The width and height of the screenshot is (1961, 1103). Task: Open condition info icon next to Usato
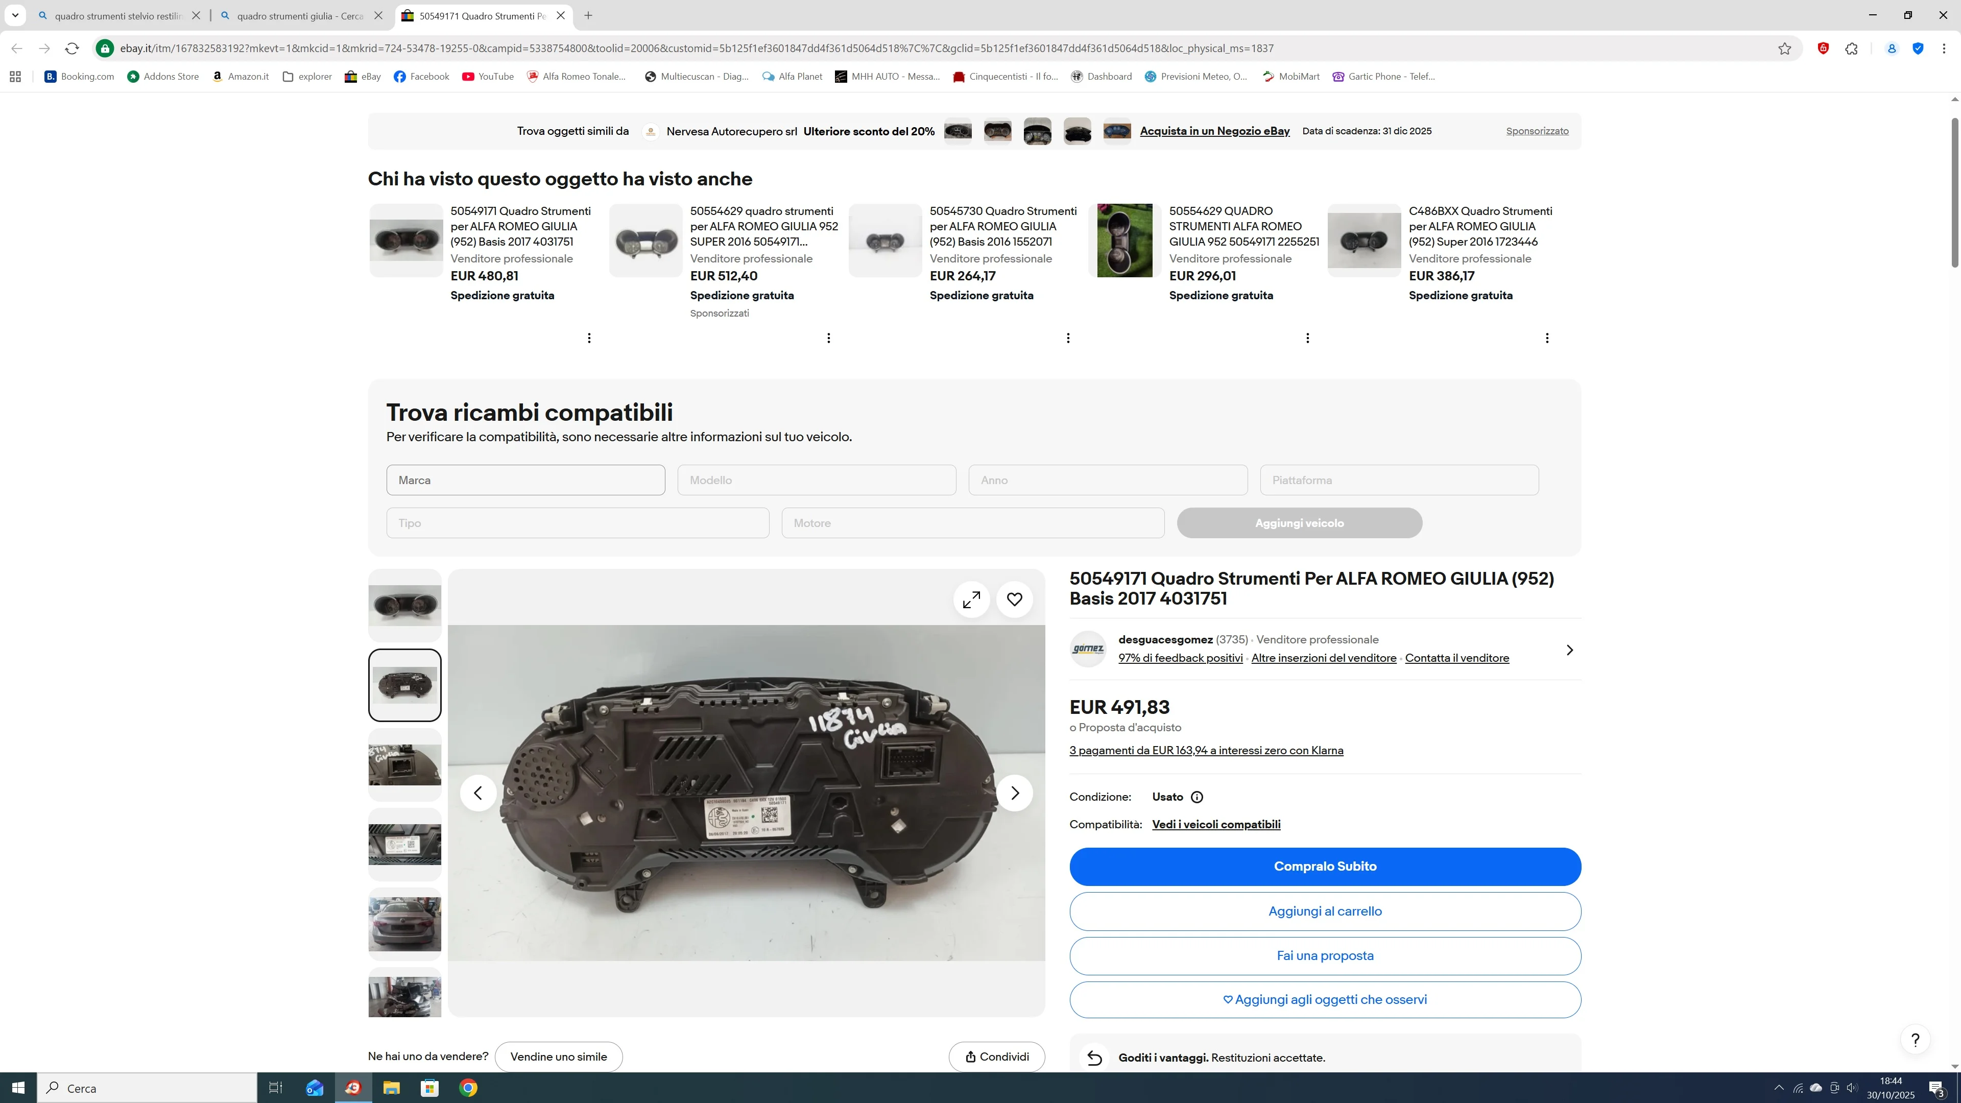pos(1197,797)
